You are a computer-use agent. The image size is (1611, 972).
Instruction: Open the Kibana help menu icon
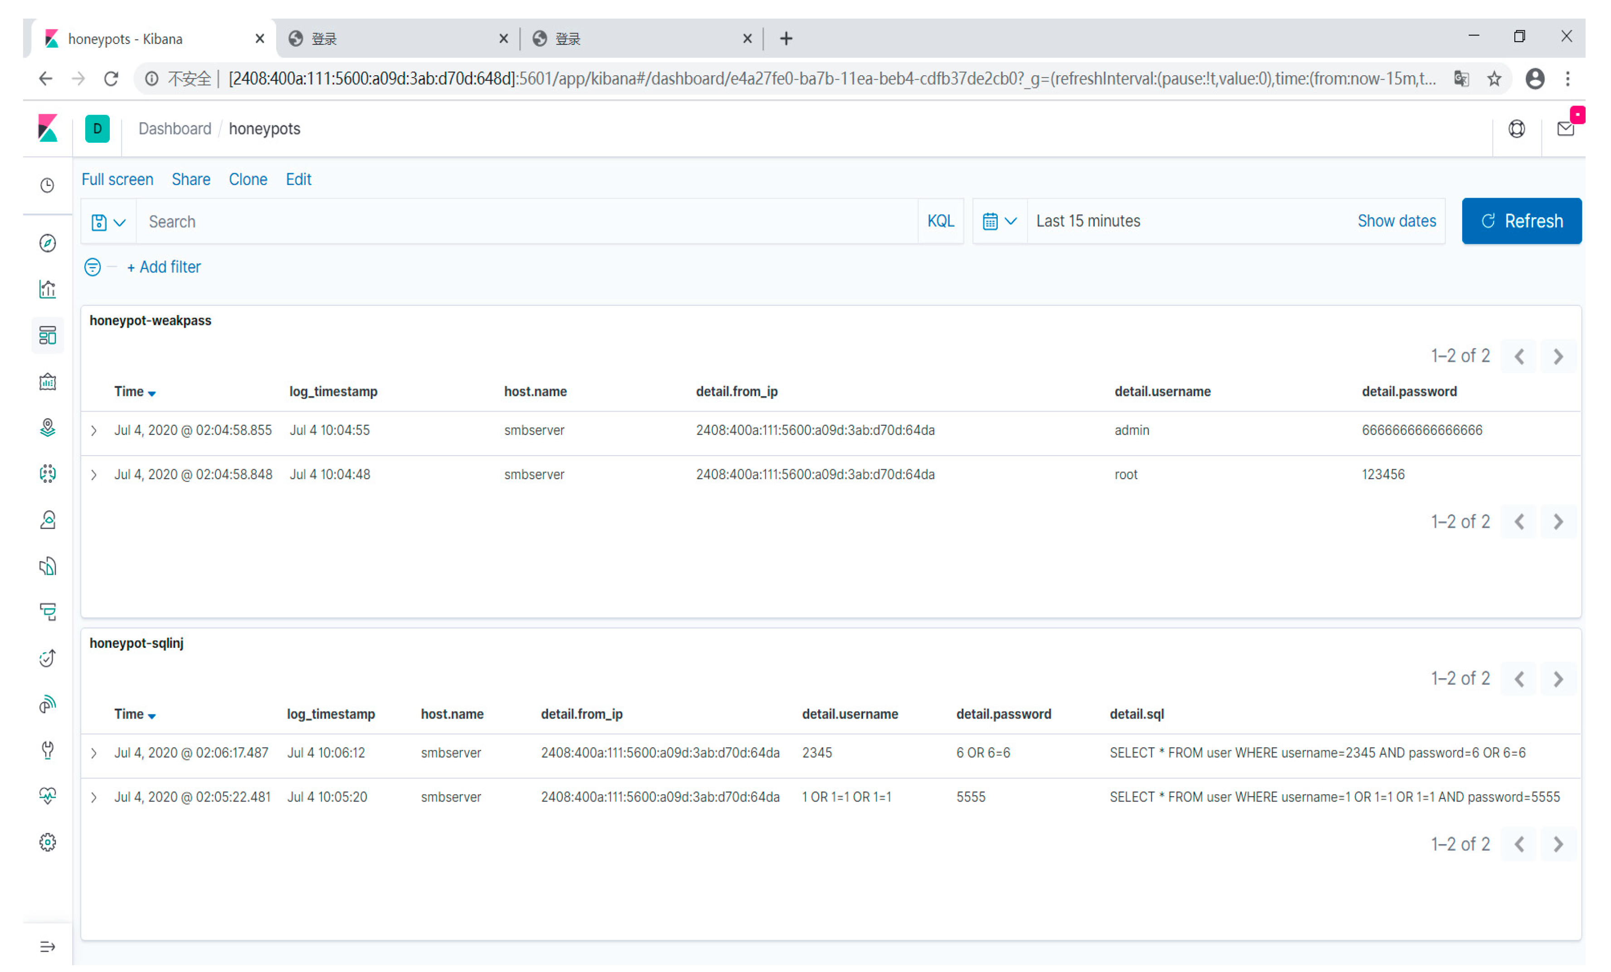(x=1516, y=129)
